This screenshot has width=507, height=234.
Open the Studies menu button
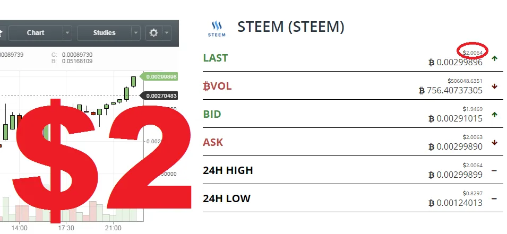[x=104, y=33]
